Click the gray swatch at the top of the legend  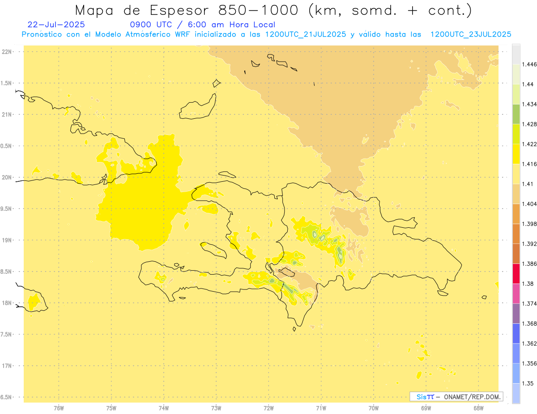(x=516, y=54)
